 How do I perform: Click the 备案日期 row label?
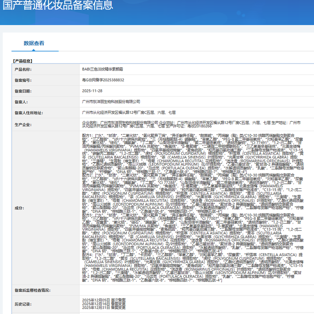[23, 91]
